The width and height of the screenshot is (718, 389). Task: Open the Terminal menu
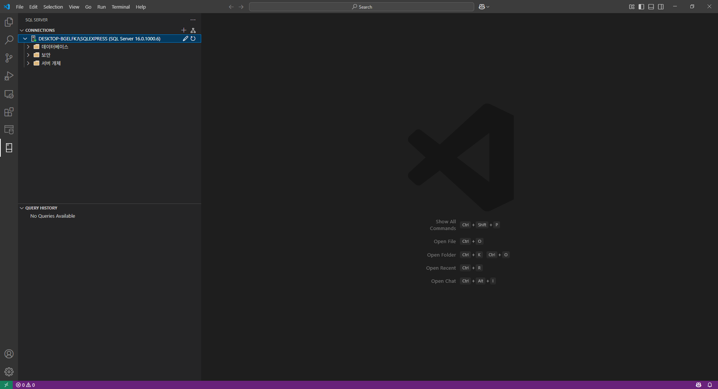click(121, 7)
